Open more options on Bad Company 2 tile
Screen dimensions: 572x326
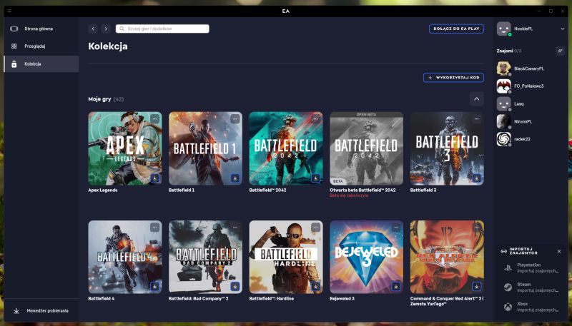pyautogui.click(x=235, y=227)
